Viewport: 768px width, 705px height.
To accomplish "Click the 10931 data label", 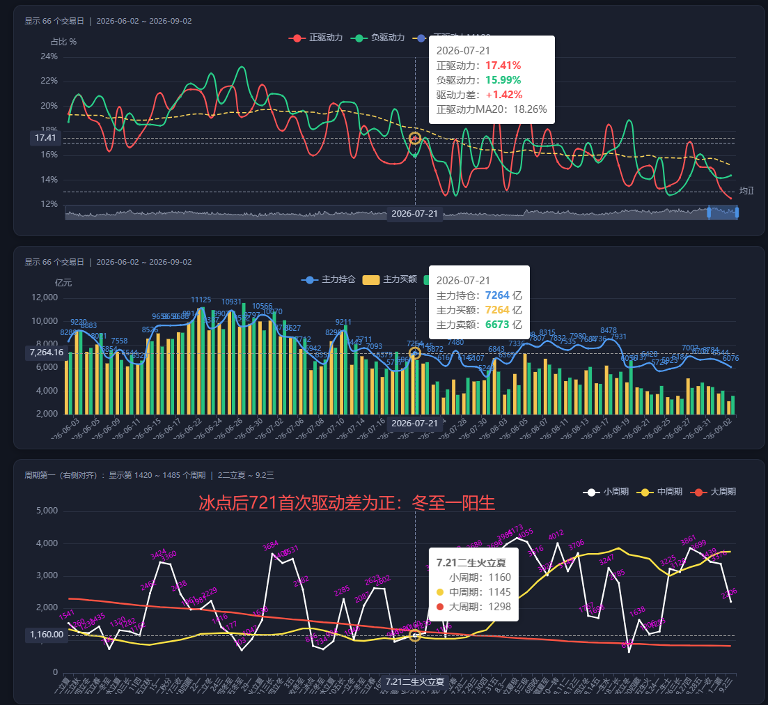I will point(231,302).
